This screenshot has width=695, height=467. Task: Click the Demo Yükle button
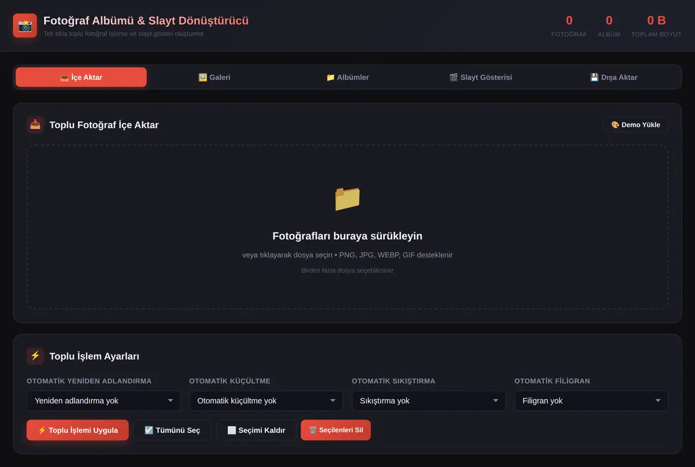click(635, 125)
